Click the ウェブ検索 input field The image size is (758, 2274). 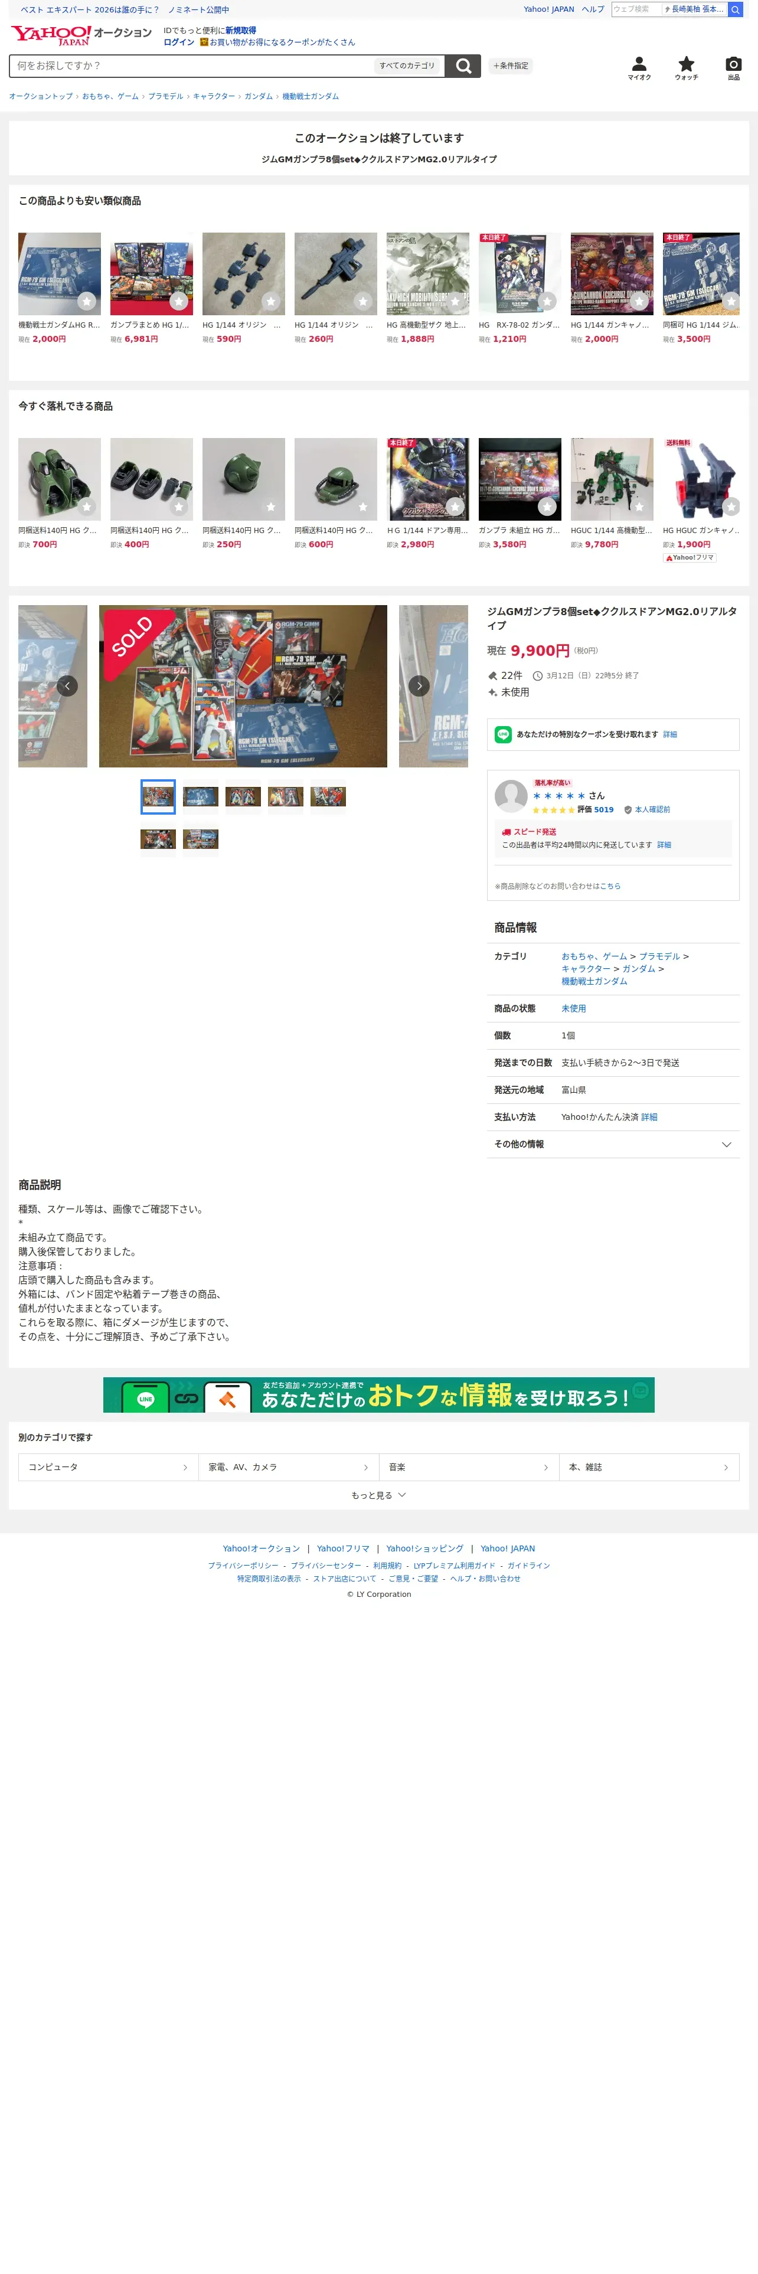(x=635, y=9)
